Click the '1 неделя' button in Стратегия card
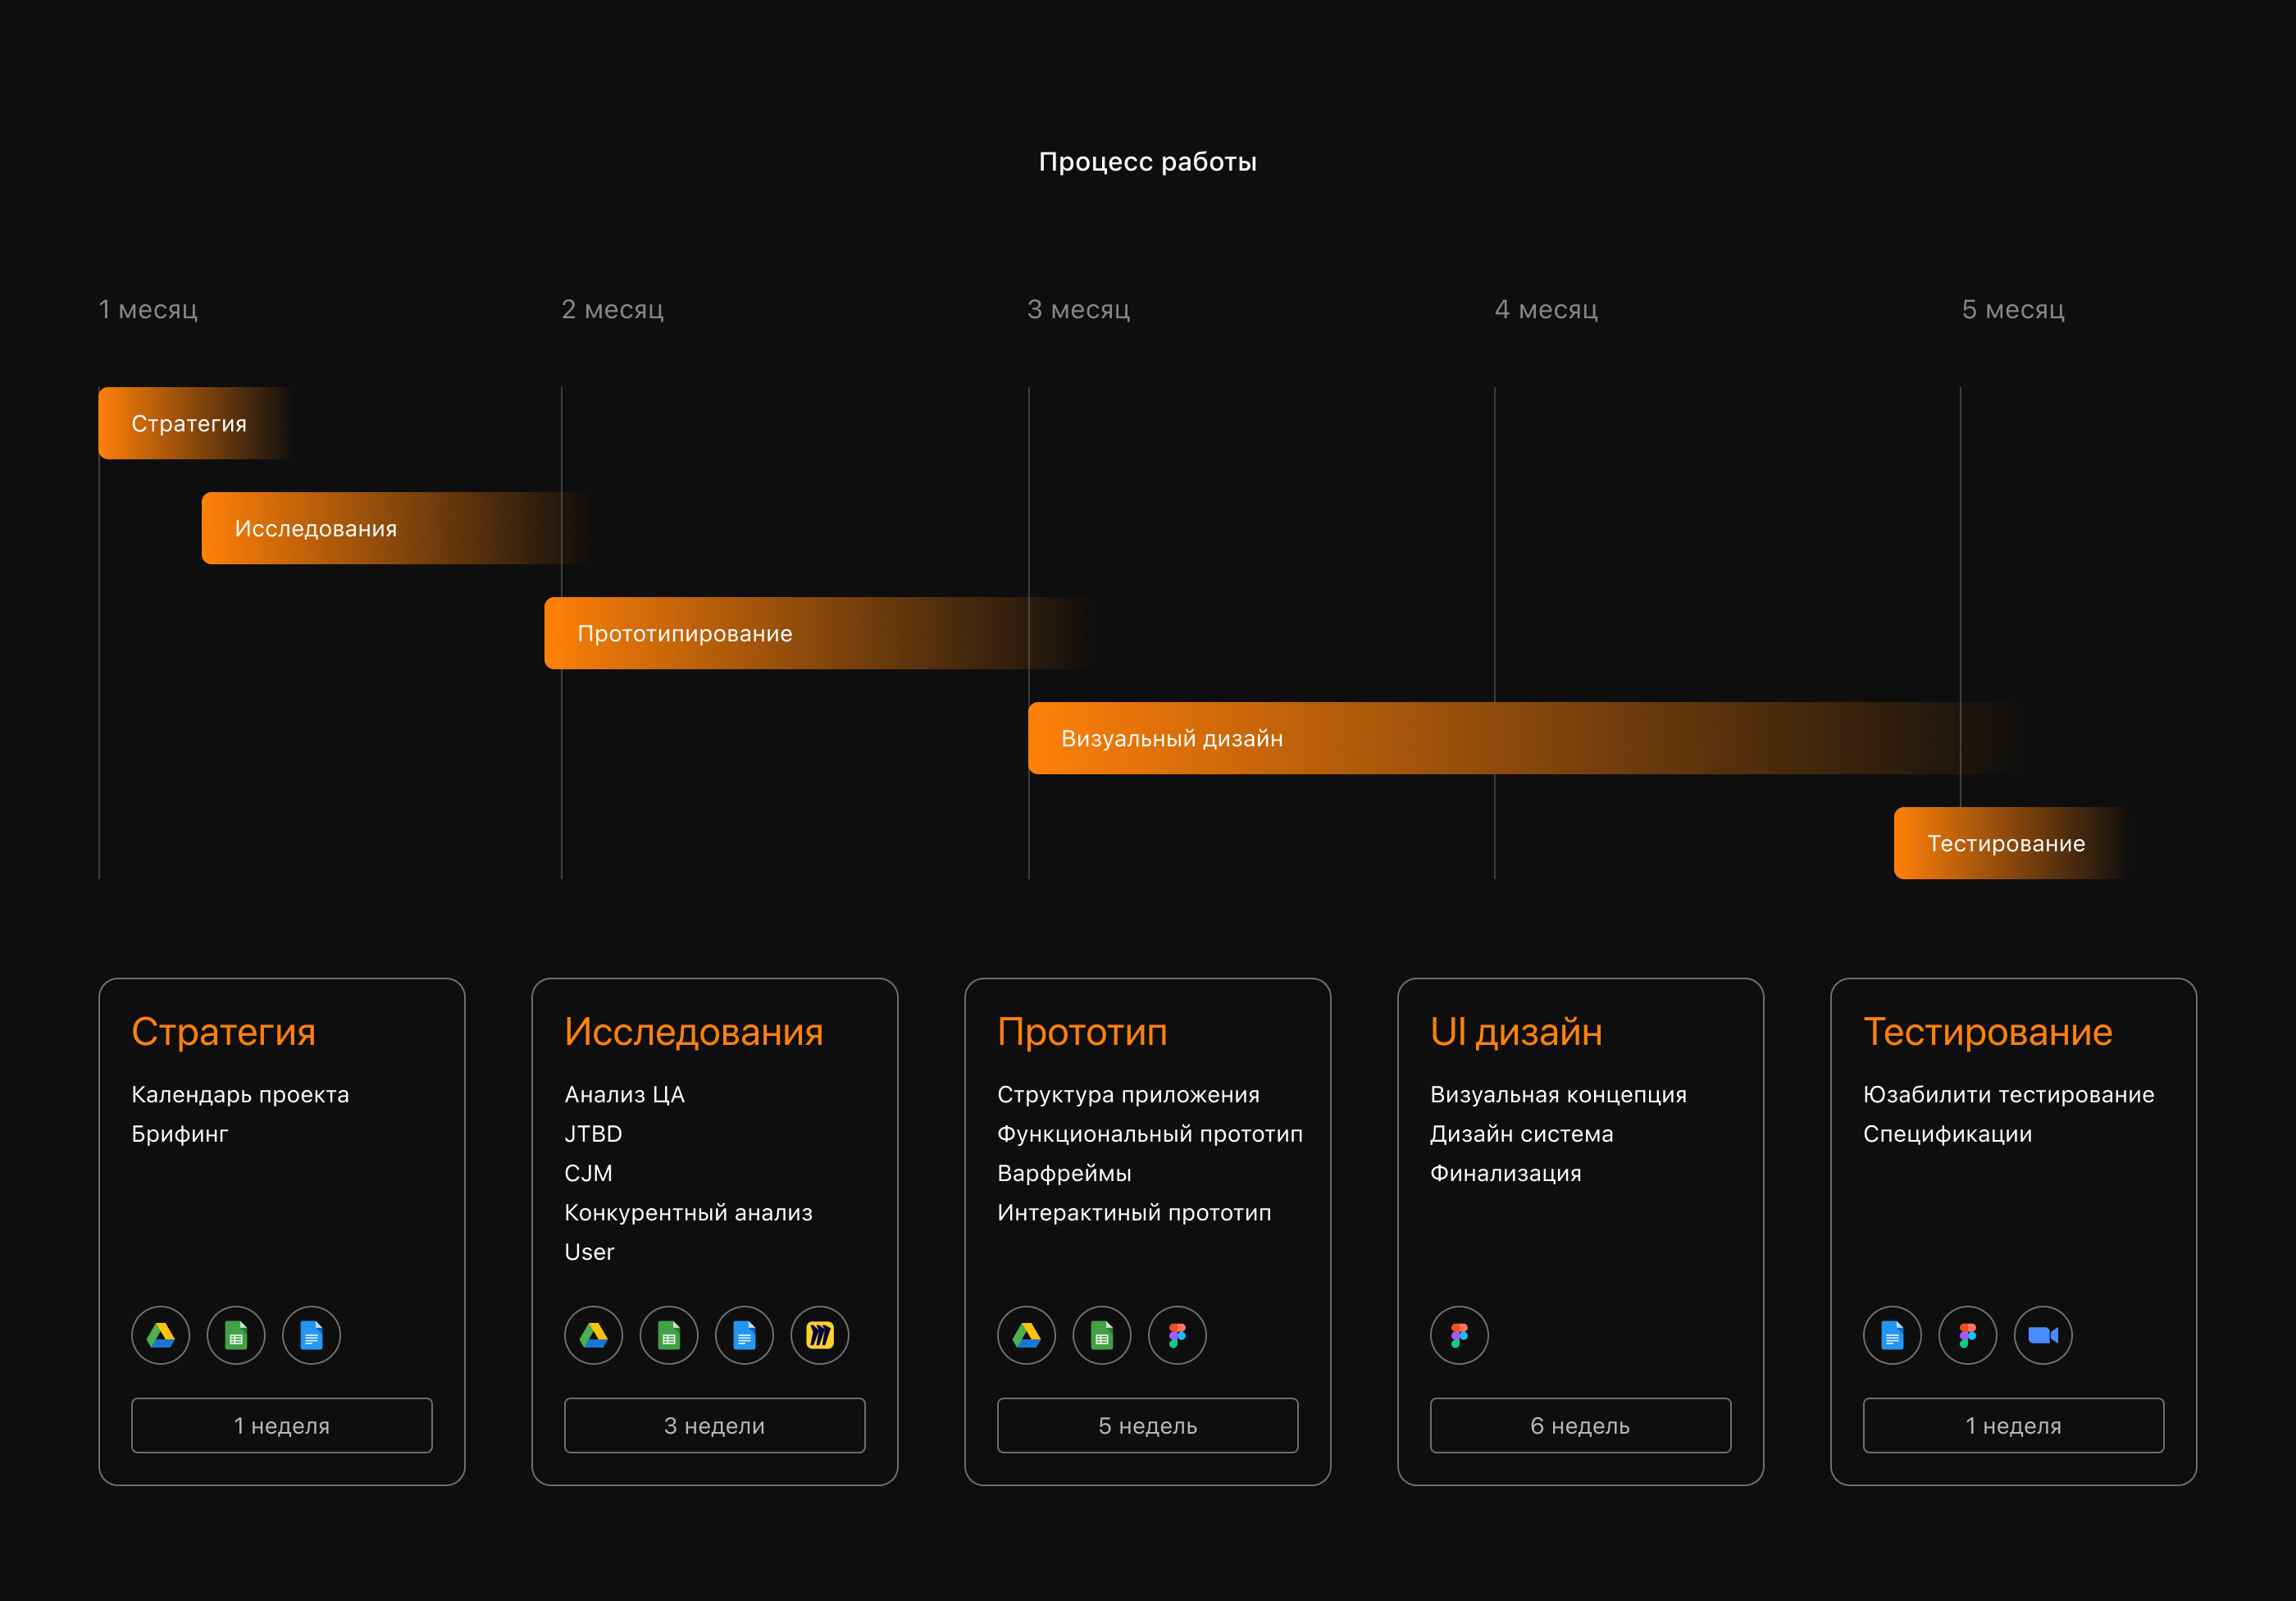The image size is (2296, 1601). (282, 1425)
